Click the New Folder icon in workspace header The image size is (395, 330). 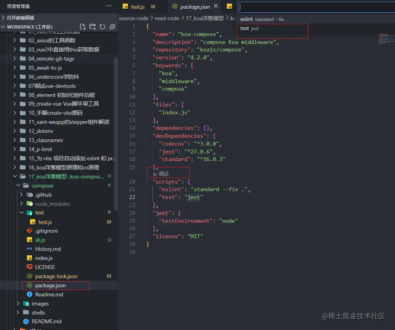[93, 27]
